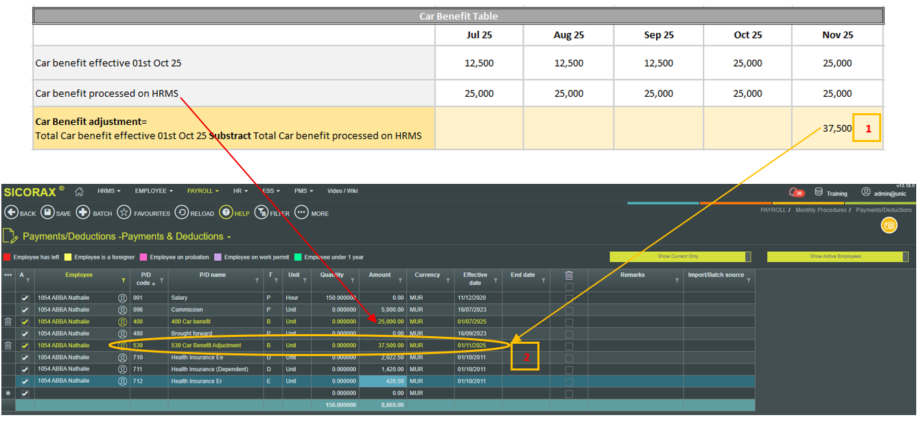Viewport: 921px width, 424px height.
Task: Click the orange camera screenshot icon
Action: [889, 225]
